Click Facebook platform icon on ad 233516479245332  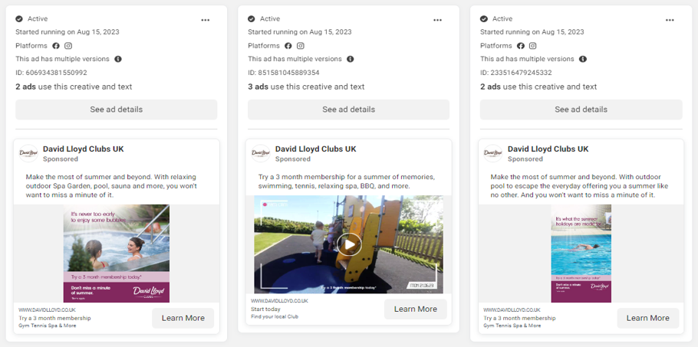point(520,46)
